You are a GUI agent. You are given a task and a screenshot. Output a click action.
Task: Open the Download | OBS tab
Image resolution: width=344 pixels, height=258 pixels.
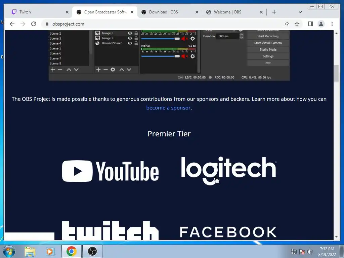point(170,12)
